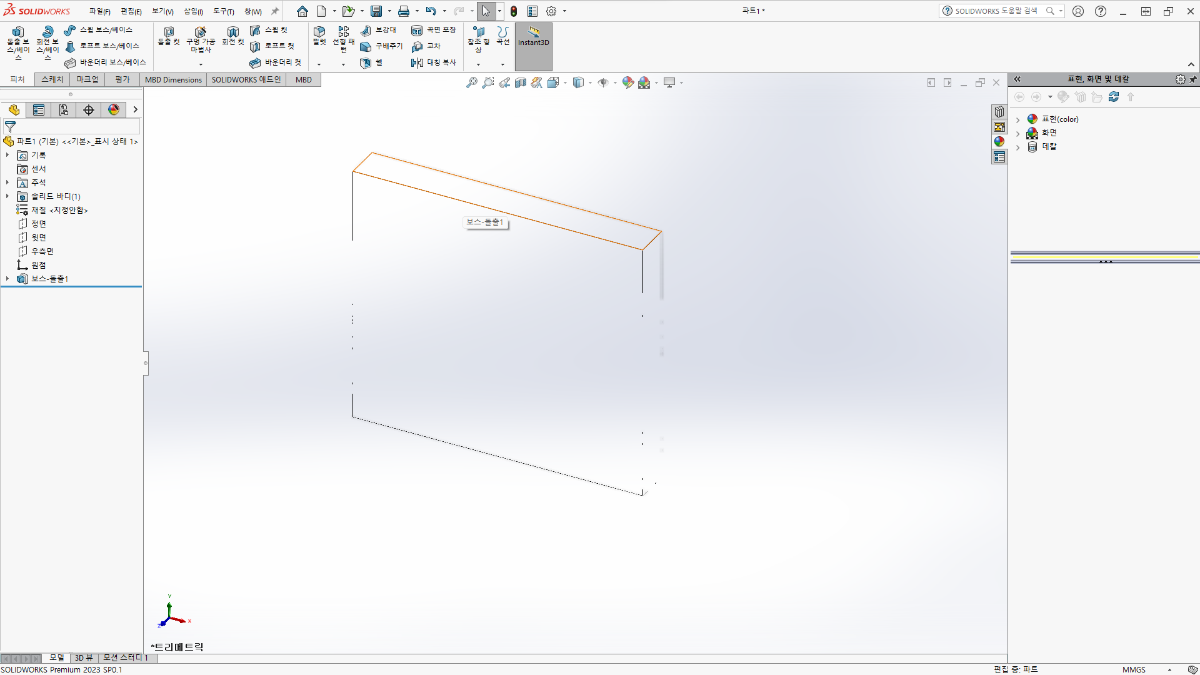This screenshot has height=675, width=1200.
Task: Switch to the SOLIDWORKS 애드인 tab
Action: tap(246, 79)
